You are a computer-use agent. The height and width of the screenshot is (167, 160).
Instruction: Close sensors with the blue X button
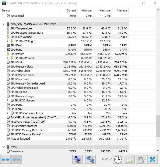point(153,160)
